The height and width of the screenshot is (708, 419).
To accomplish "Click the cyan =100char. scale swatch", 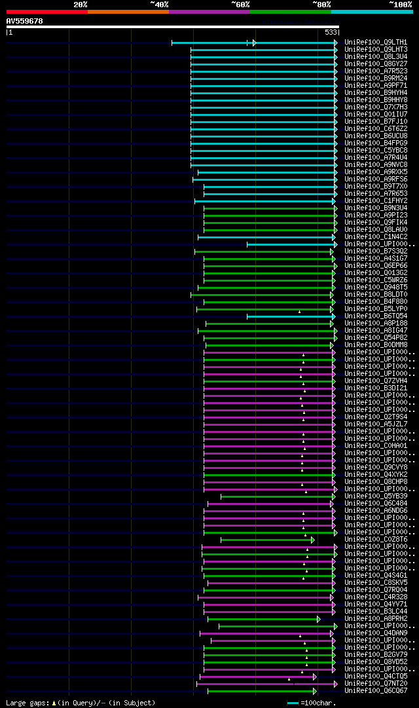I will [293, 703].
